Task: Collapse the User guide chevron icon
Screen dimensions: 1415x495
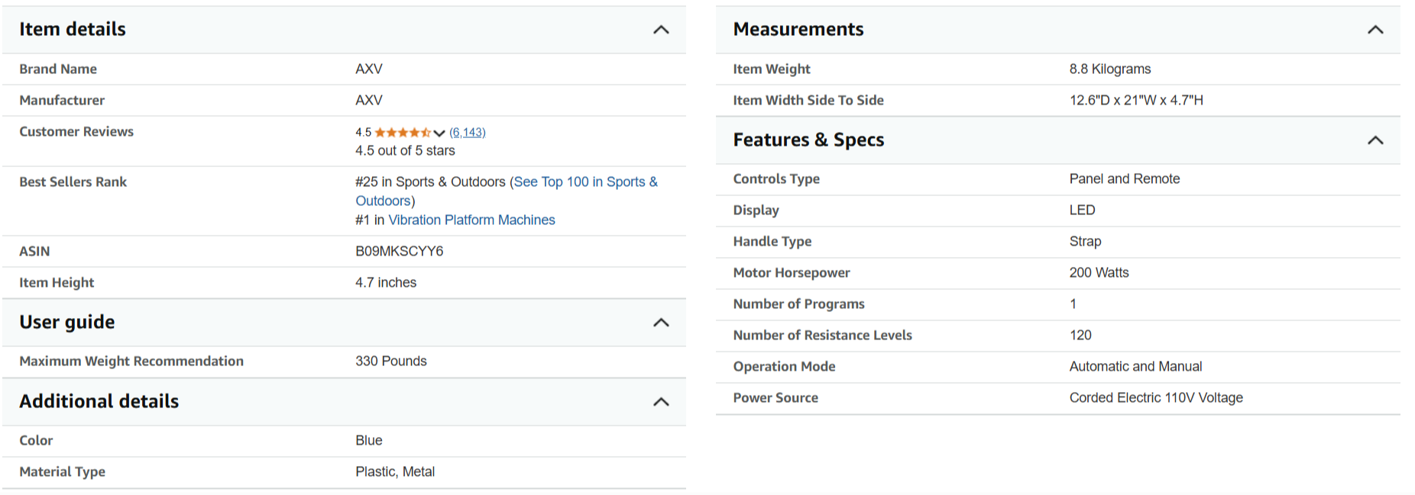Action: tap(661, 323)
